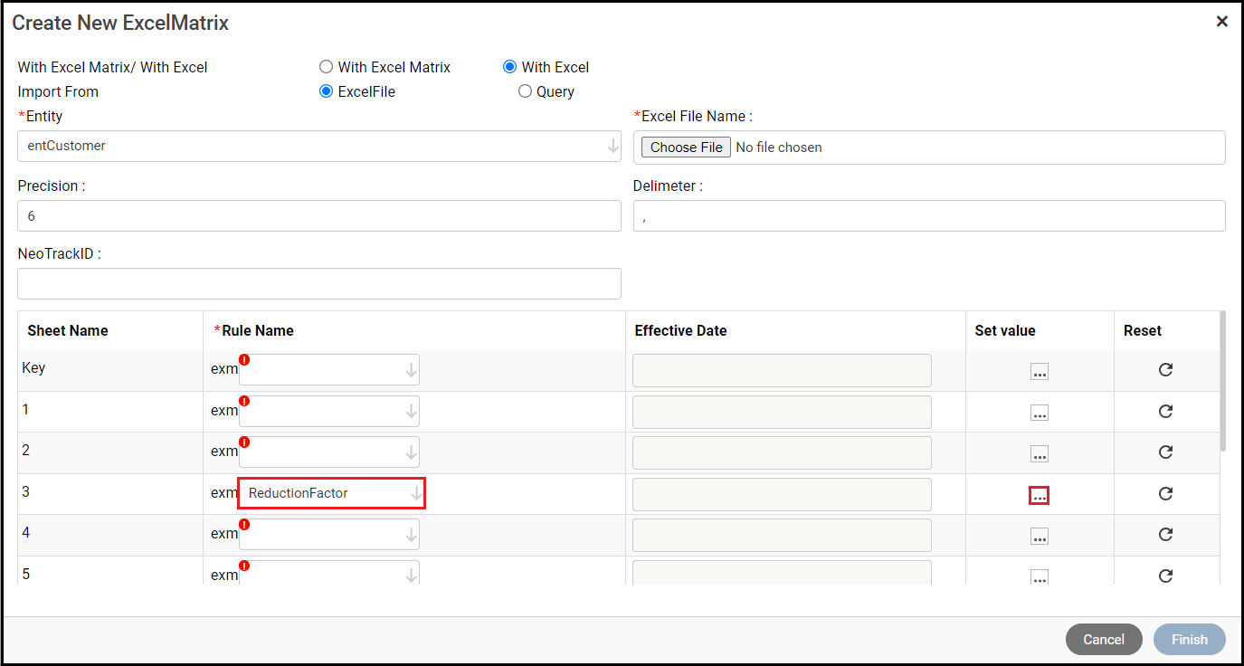Screen dimensions: 1244x666
Task: Reset row for sheet 2
Action: [x=1165, y=452]
